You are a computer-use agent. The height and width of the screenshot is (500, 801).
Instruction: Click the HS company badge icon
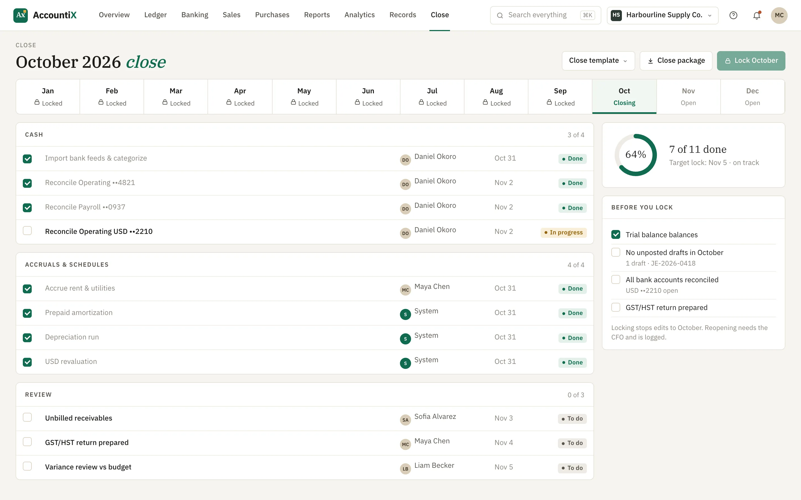pos(616,15)
